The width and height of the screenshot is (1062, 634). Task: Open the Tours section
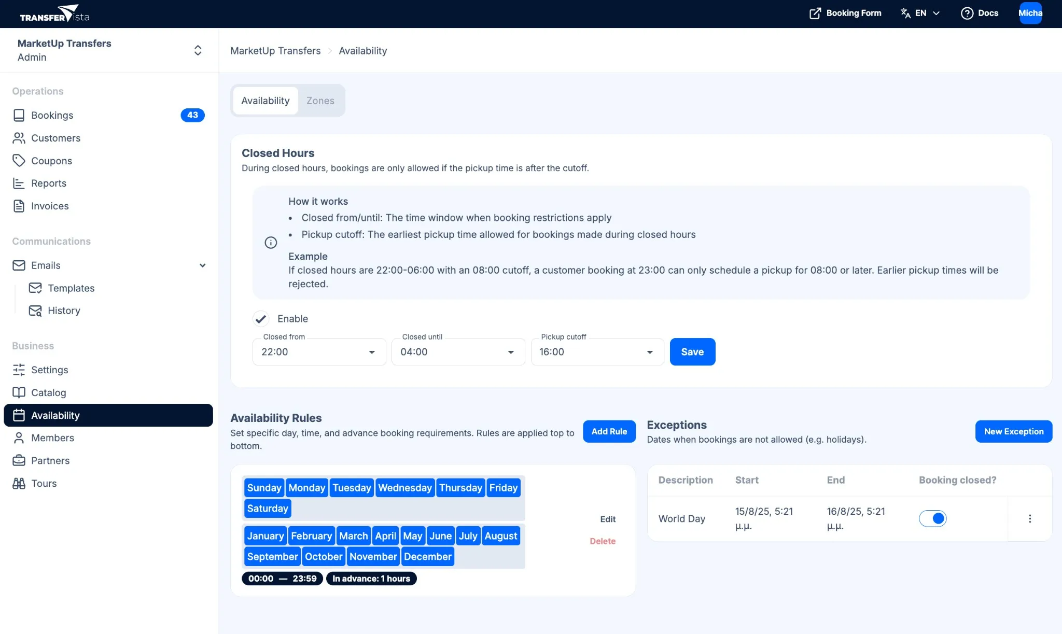coord(44,483)
